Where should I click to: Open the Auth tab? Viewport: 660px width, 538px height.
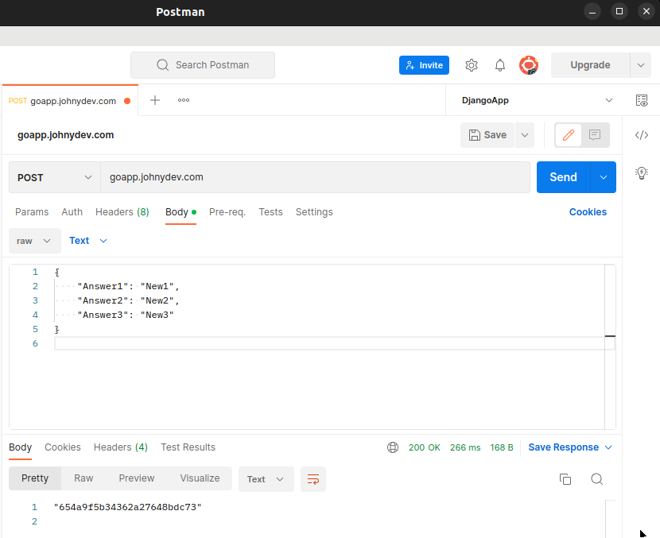72,212
